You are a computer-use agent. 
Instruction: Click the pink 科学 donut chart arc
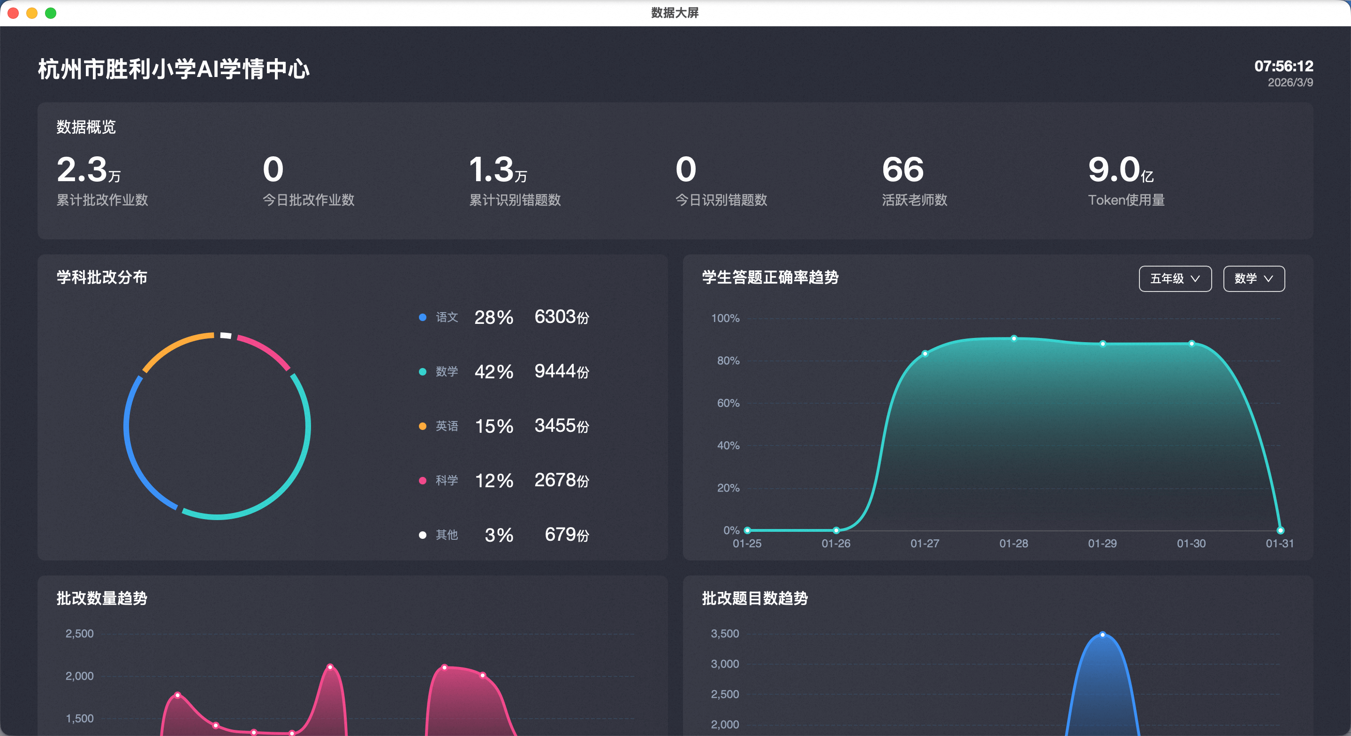265,349
